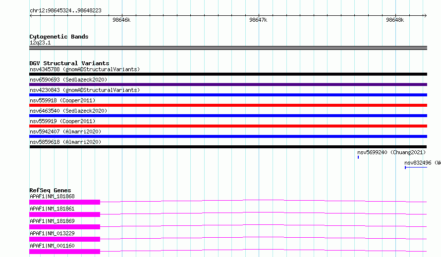Click the 98647k ruler mark
The height and width of the screenshot is (257, 441).
(x=258, y=20)
